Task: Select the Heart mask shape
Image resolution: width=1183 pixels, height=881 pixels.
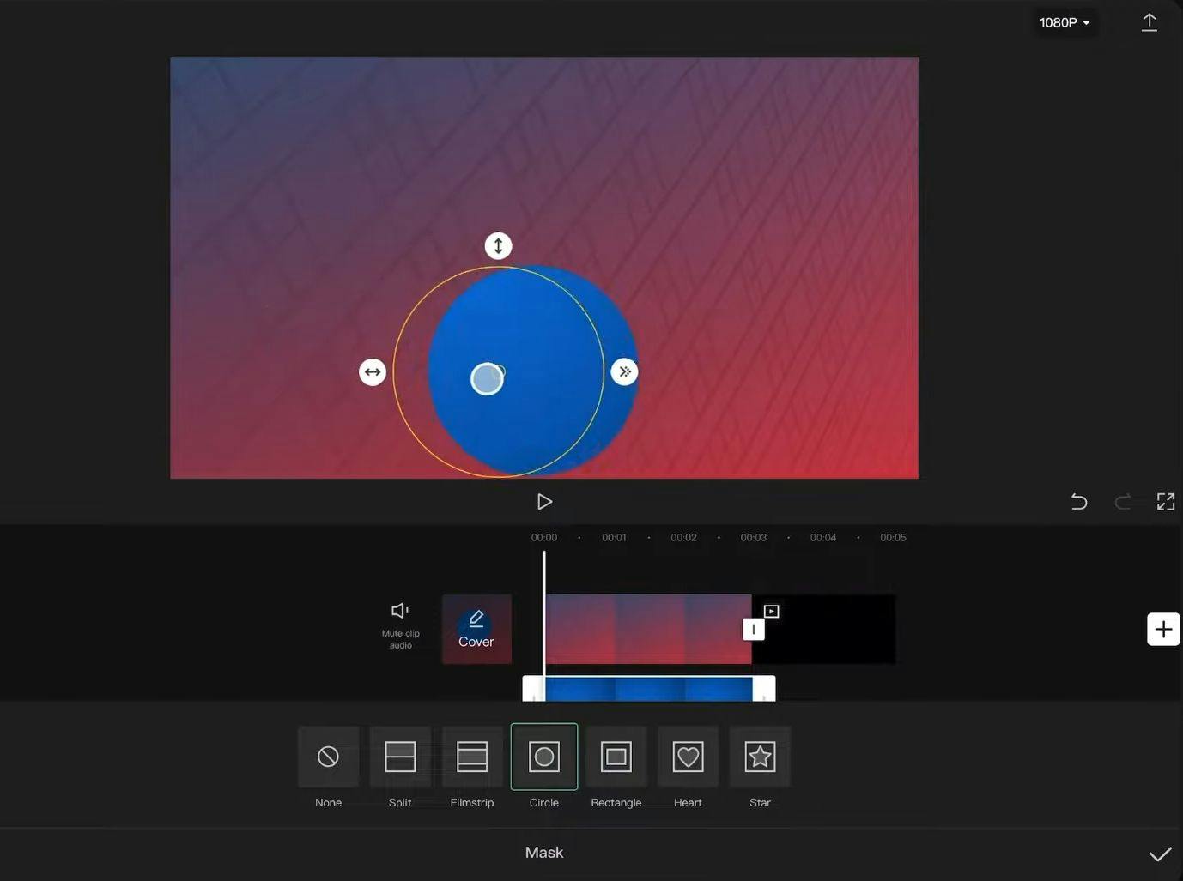Action: click(x=688, y=757)
